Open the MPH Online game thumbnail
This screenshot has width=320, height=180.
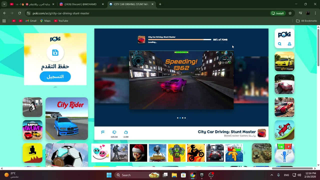(x=32, y=130)
